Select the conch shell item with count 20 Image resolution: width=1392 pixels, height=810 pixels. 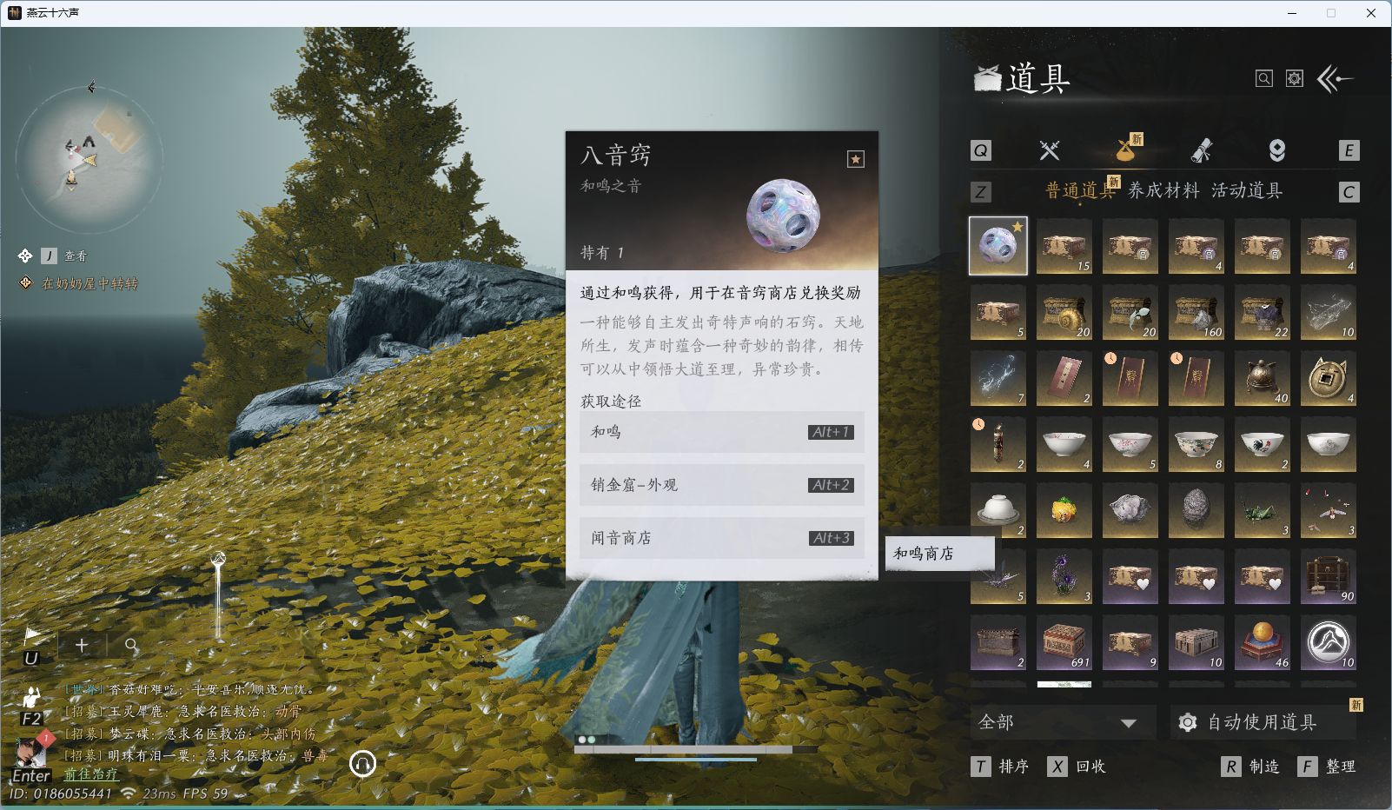[x=1064, y=312]
